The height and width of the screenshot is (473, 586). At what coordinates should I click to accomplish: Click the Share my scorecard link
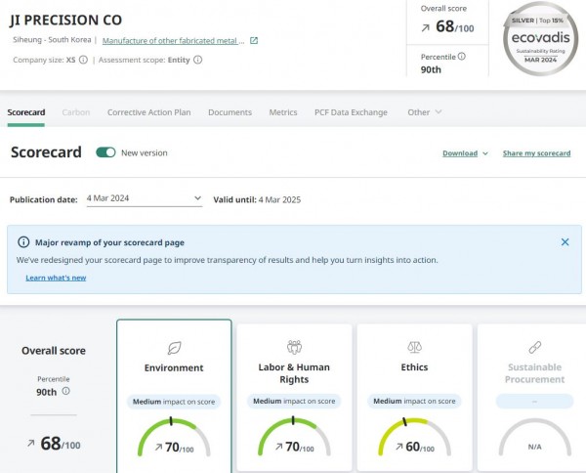click(536, 153)
